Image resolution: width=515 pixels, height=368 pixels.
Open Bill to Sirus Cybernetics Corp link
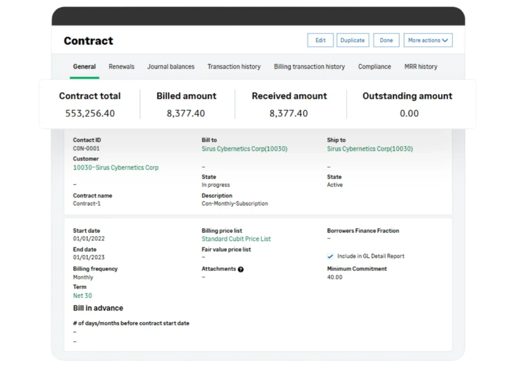[244, 149]
